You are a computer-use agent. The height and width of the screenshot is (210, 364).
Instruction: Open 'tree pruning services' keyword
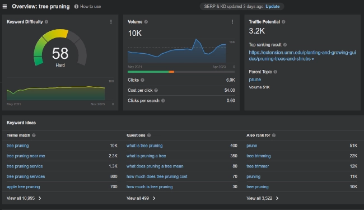coord(26,176)
